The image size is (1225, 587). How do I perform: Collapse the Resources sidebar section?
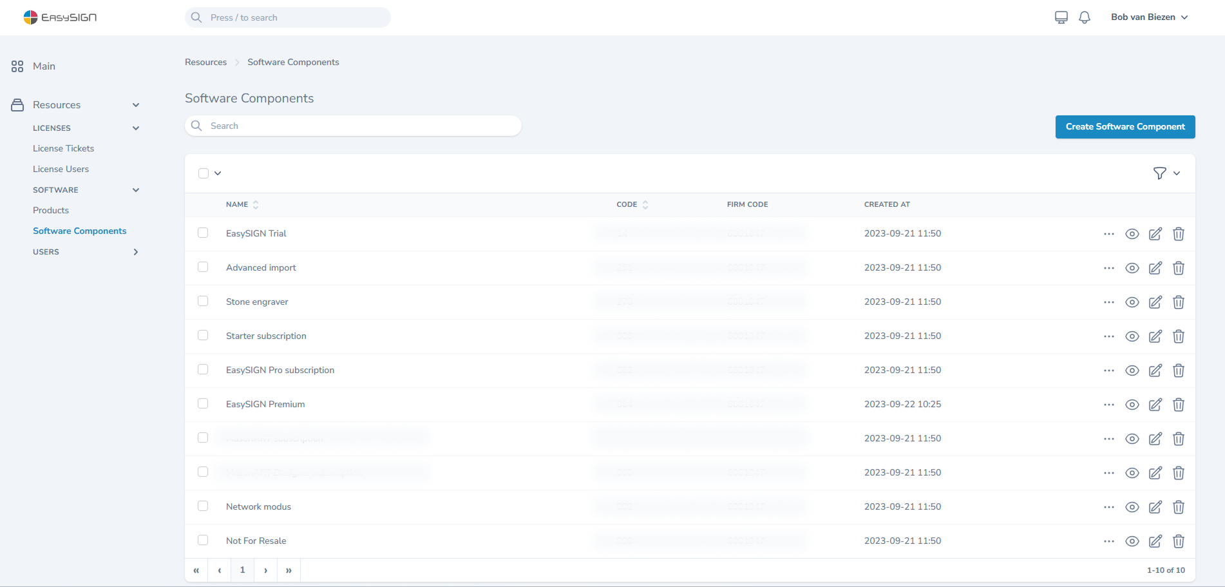136,105
